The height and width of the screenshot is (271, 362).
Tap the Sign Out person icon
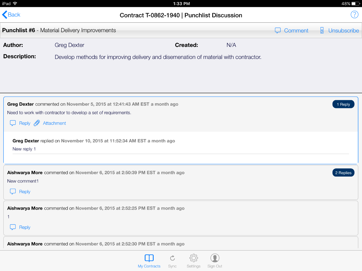[215, 258]
